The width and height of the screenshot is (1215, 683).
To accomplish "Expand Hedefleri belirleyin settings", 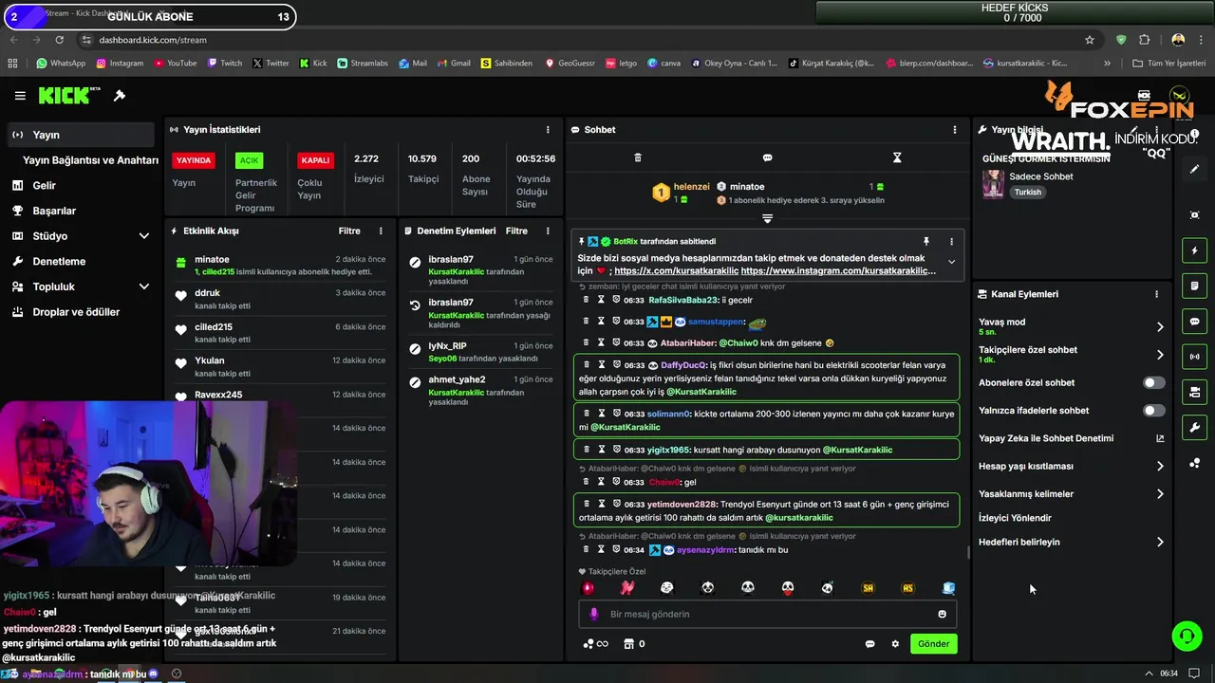I will [1160, 542].
